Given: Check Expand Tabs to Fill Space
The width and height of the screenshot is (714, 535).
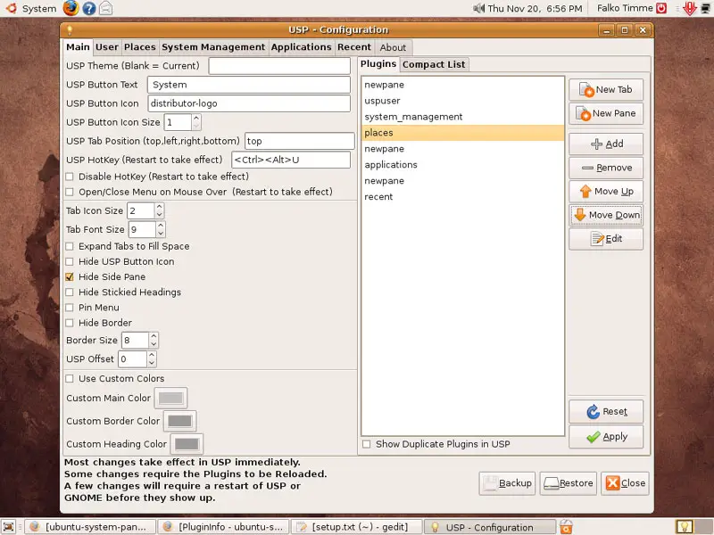Looking at the screenshot, I should point(70,246).
